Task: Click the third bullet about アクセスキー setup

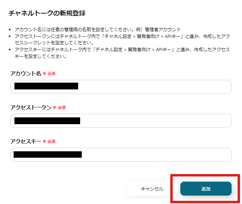Action: (x=120, y=53)
